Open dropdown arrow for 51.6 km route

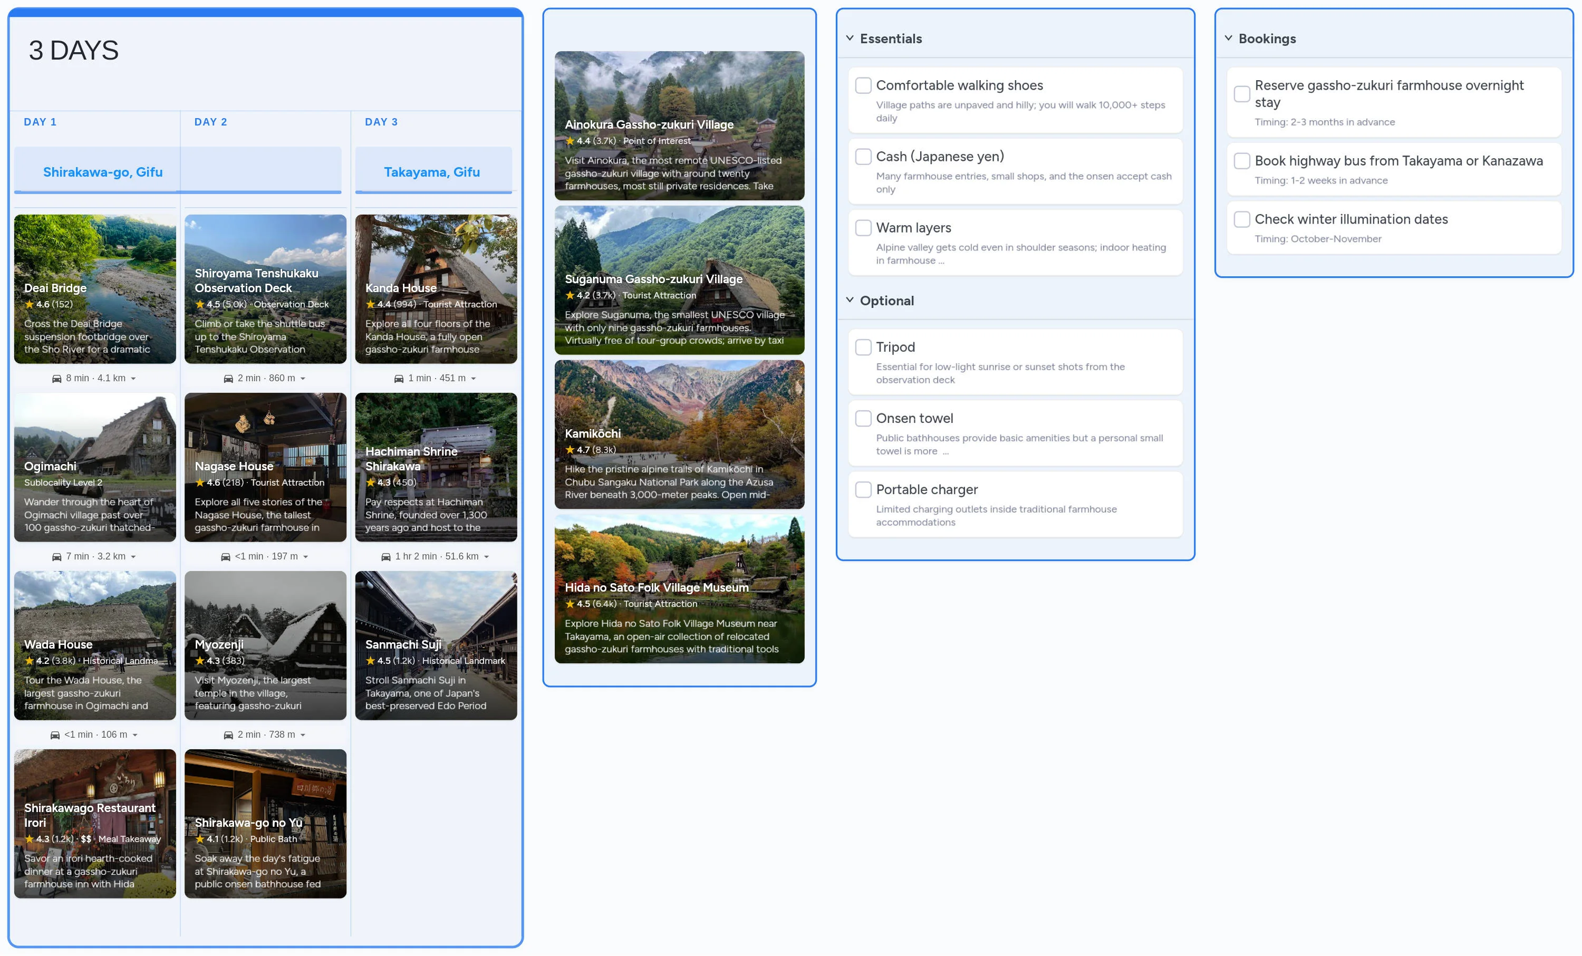click(487, 557)
